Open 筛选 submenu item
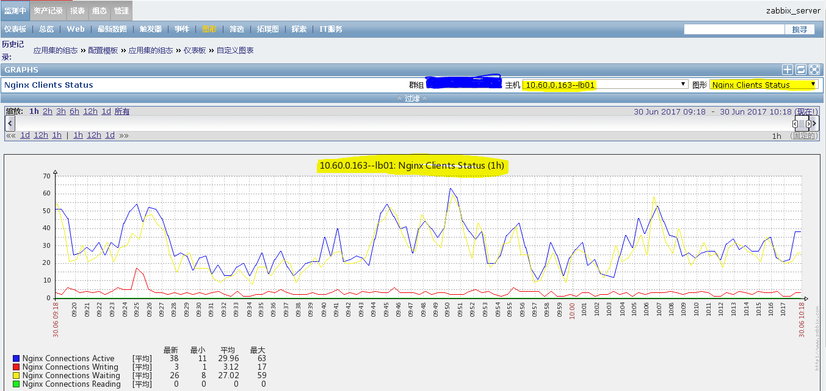 tap(237, 29)
